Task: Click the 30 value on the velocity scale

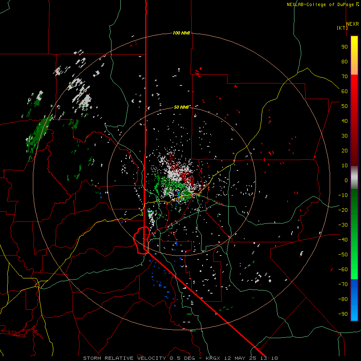Action: tap(345, 136)
